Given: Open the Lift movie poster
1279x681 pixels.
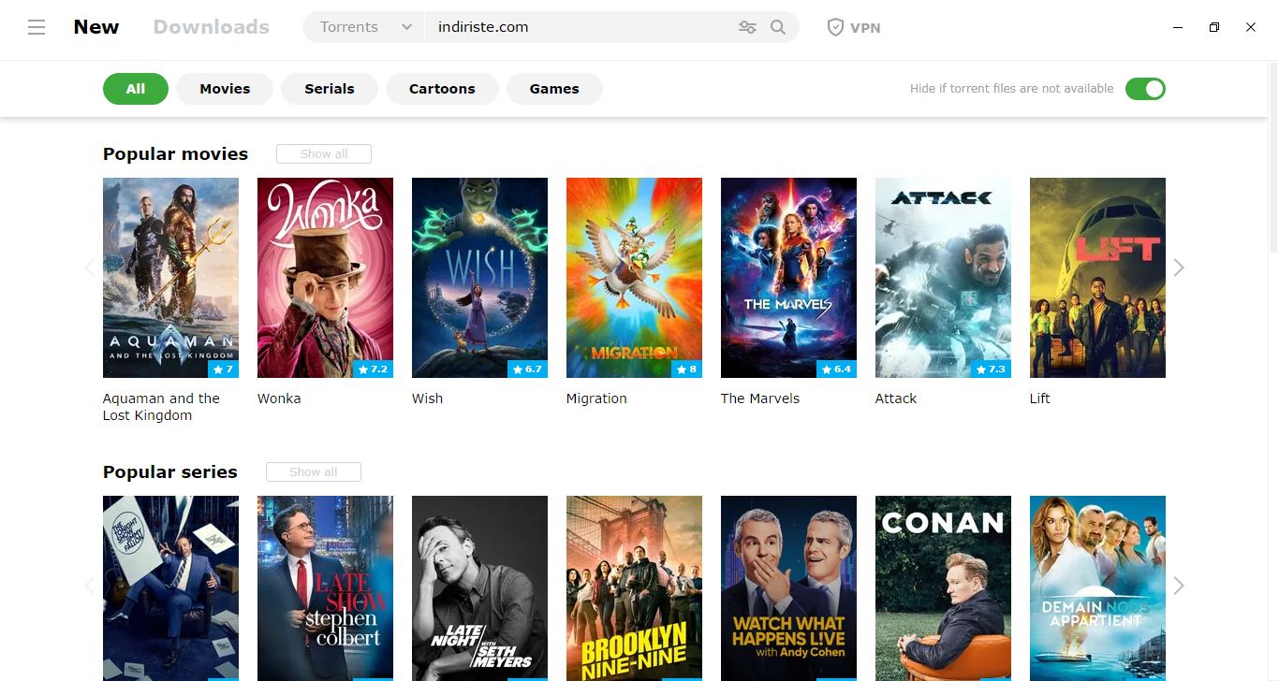Looking at the screenshot, I should click(x=1097, y=278).
